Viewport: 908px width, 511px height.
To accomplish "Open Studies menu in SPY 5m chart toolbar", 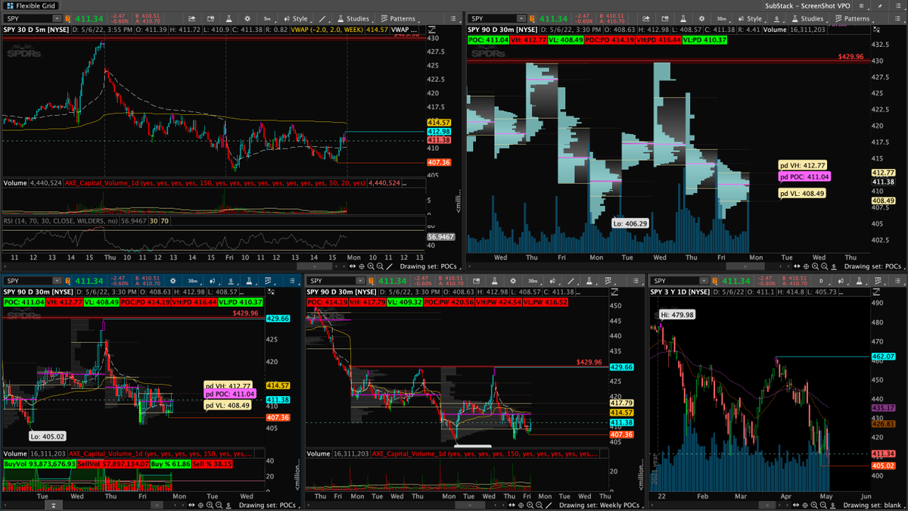I will 354,18.
